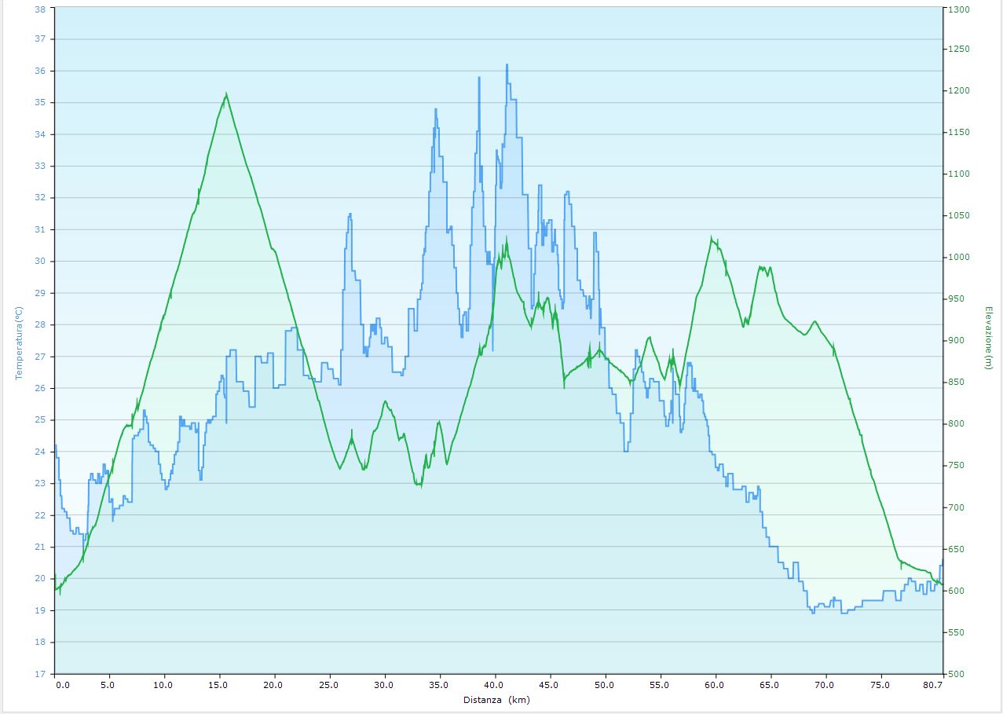Click the Elevazione (m) axis title

[x=989, y=339]
